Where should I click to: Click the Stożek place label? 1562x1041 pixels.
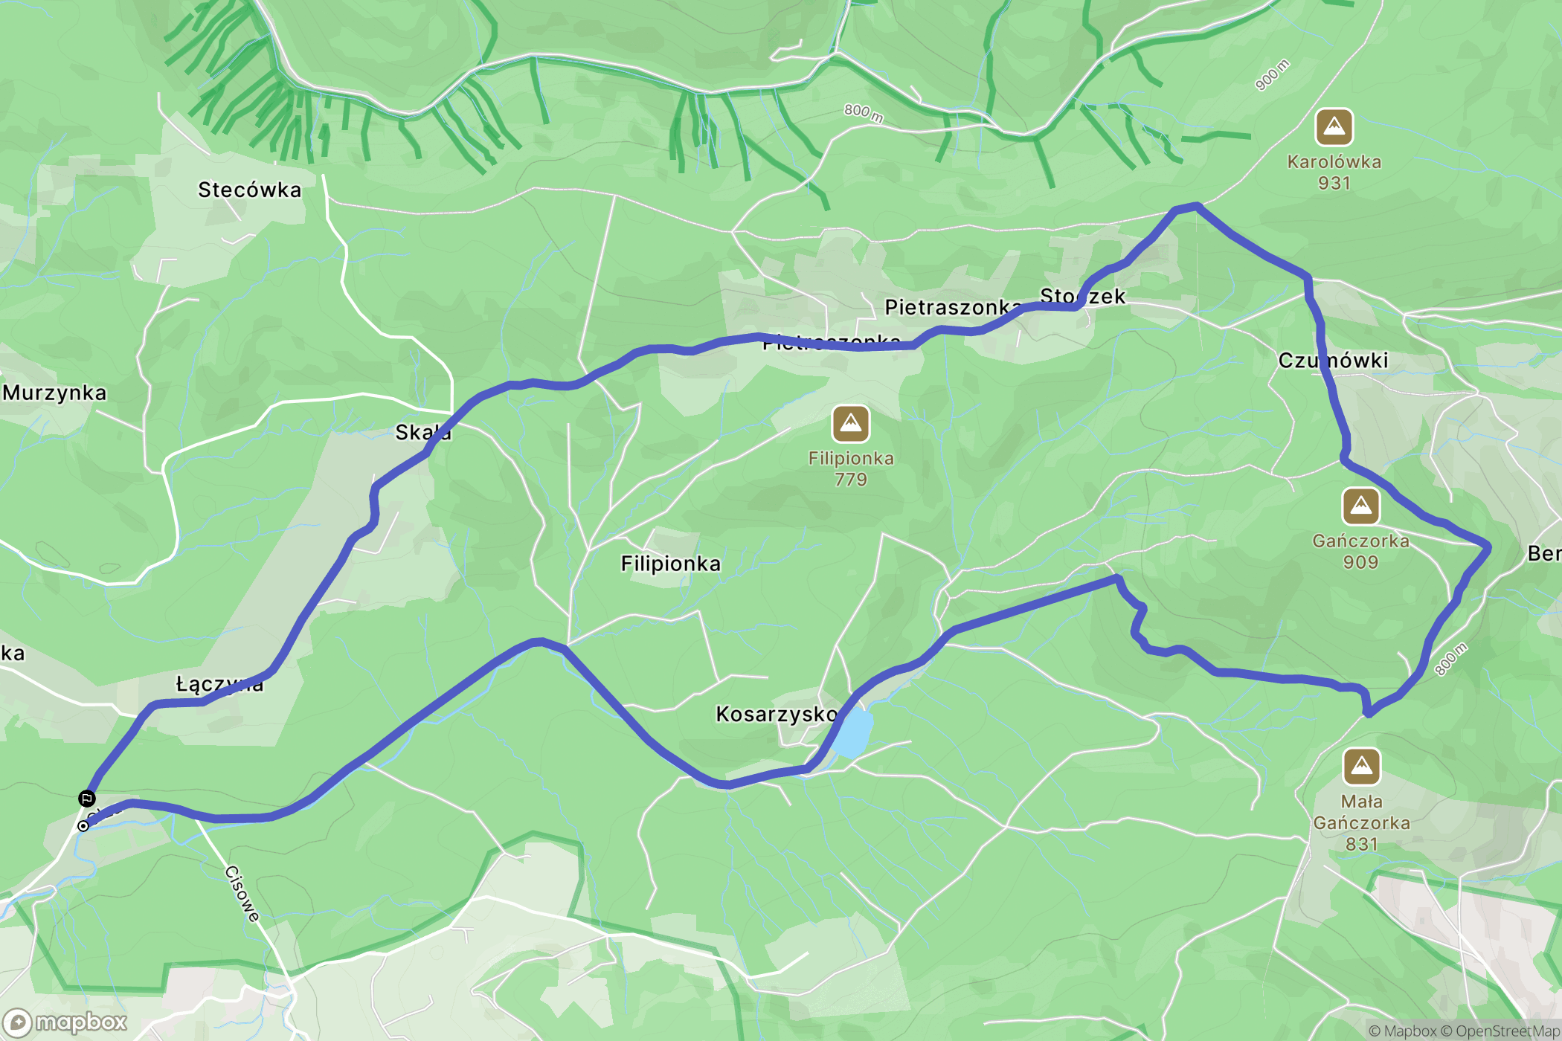click(x=1082, y=297)
